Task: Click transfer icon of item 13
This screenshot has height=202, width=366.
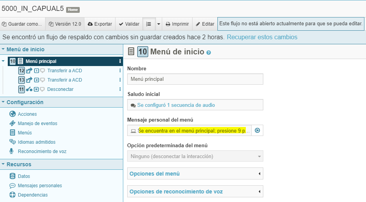Action: click(x=29, y=80)
